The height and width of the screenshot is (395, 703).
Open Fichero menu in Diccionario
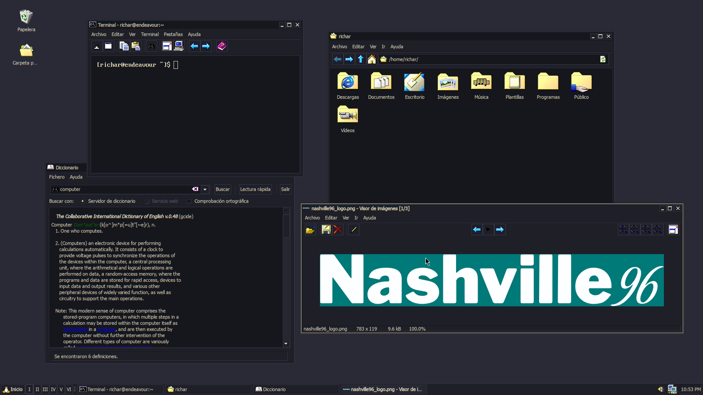[57, 177]
